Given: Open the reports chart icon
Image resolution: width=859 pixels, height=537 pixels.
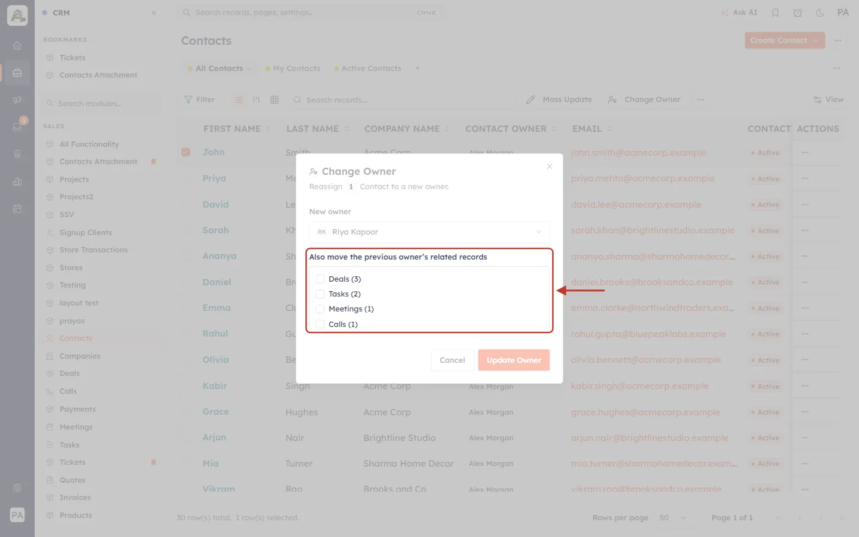Looking at the screenshot, I should 17,181.
